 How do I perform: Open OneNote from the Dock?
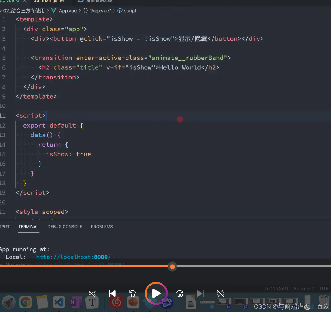click(x=75, y=302)
